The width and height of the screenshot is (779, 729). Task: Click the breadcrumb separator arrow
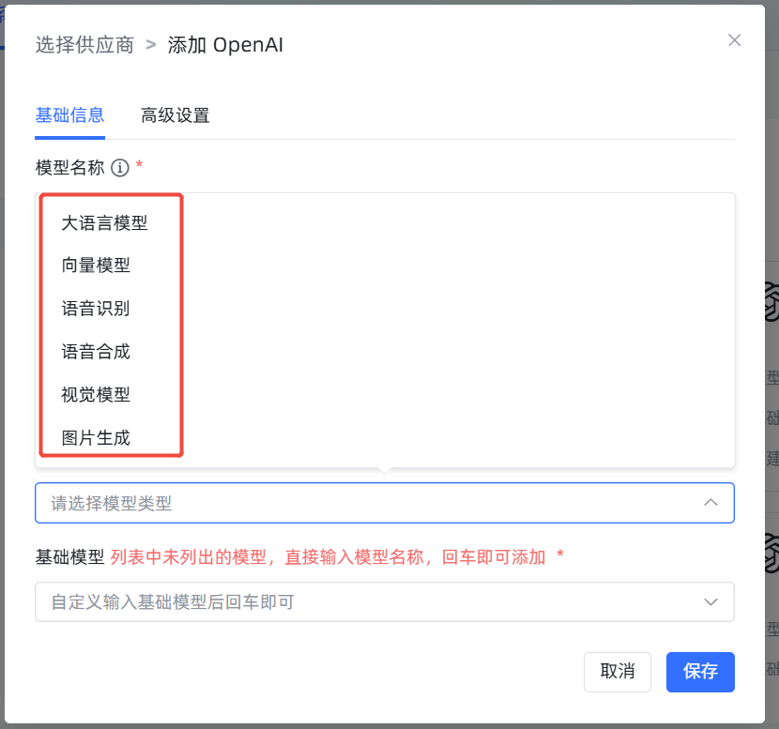click(150, 45)
